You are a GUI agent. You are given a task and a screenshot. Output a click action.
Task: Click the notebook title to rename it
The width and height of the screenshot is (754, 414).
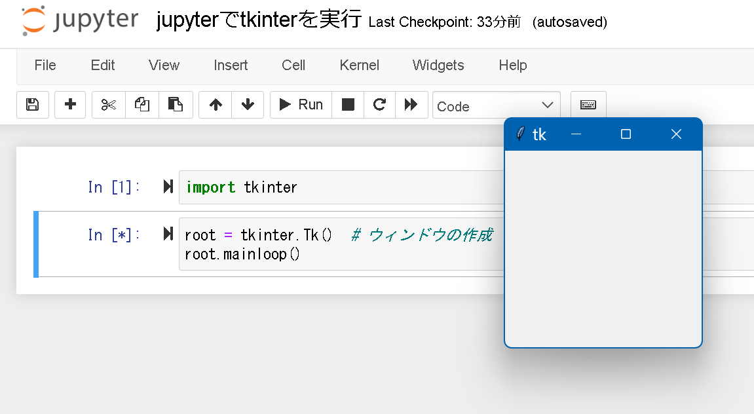tap(259, 19)
